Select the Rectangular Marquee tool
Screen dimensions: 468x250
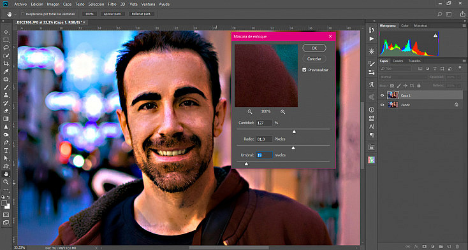(6, 40)
